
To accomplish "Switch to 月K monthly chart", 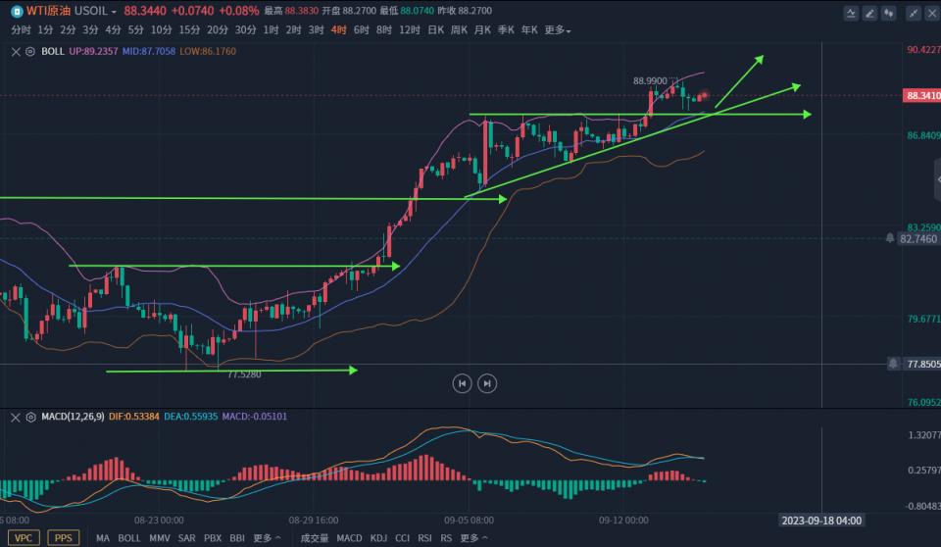I will (x=482, y=30).
